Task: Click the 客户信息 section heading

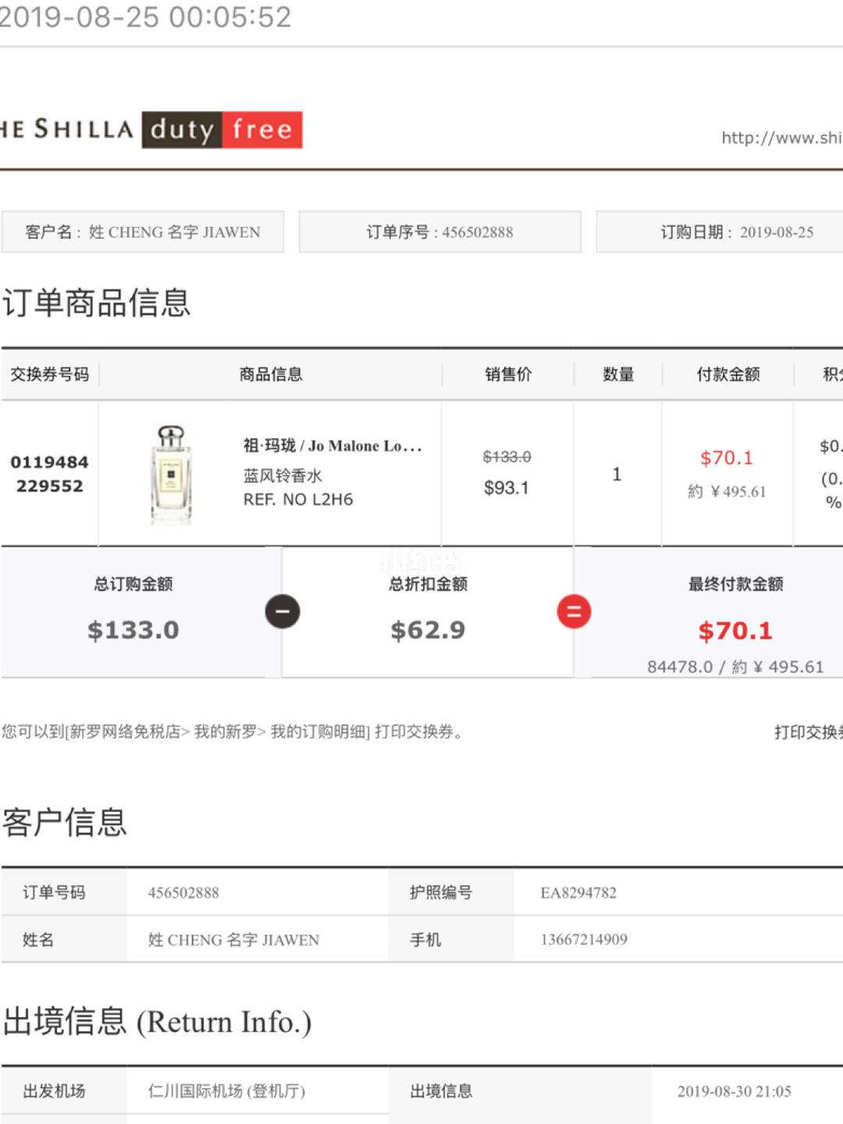Action: (65, 822)
